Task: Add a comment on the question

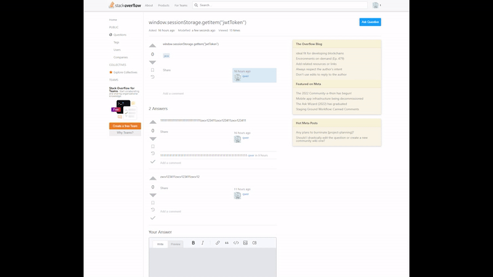Action: (173, 94)
